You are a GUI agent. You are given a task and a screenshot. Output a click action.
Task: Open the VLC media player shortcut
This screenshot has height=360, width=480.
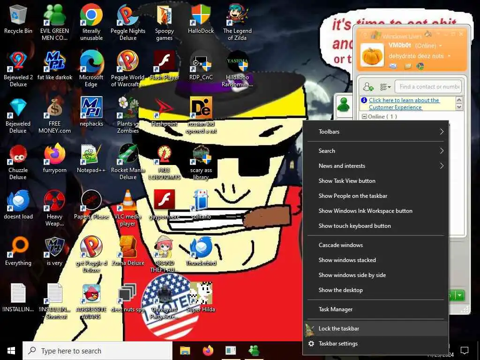[128, 209]
